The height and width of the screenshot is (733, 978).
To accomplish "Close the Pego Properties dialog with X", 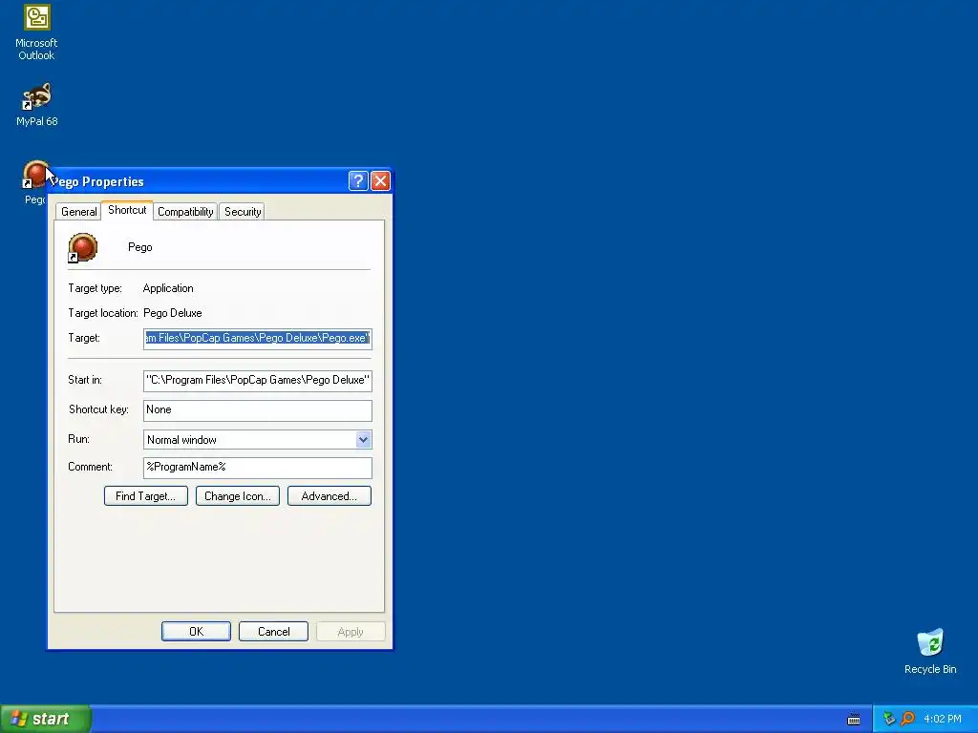I will pos(380,180).
